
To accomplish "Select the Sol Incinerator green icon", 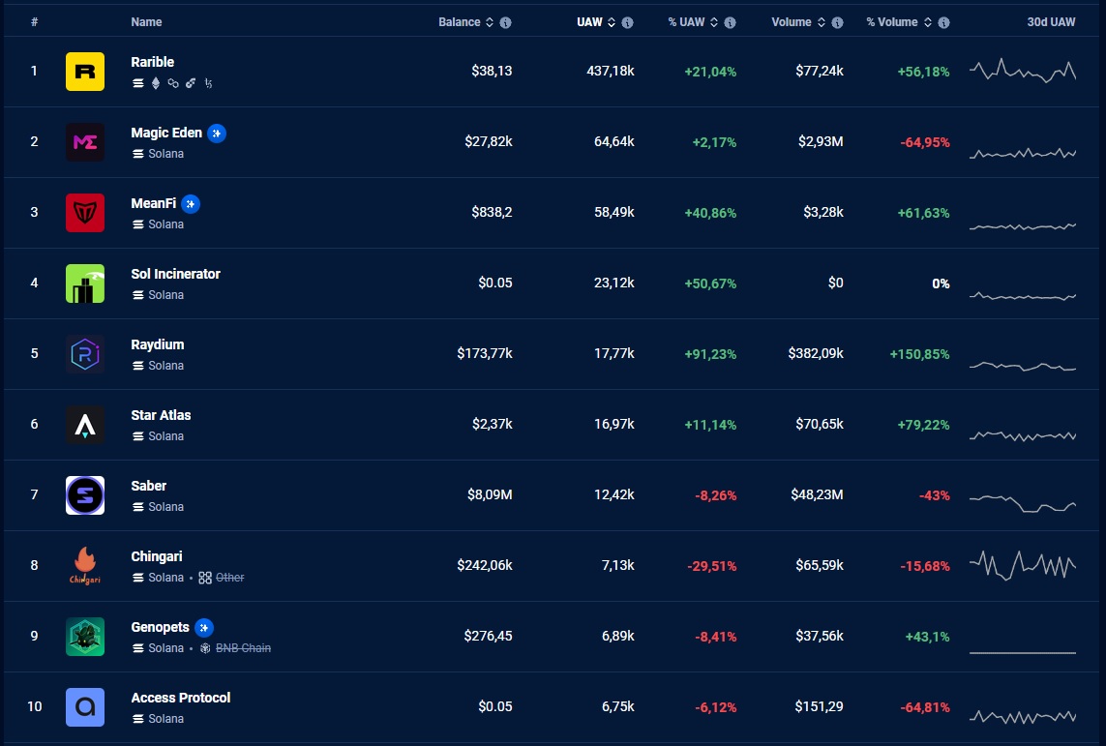I will click(x=85, y=283).
